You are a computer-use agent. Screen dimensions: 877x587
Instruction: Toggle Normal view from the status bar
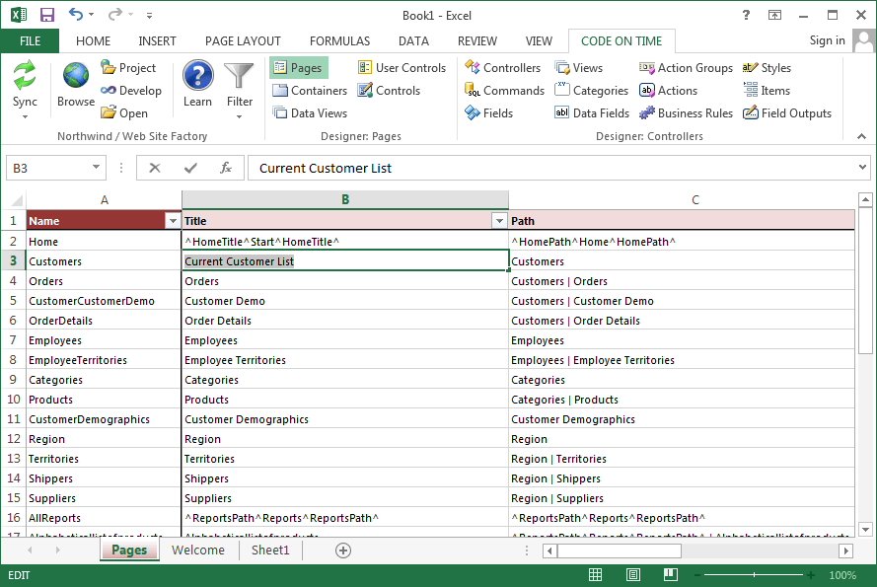coord(595,574)
